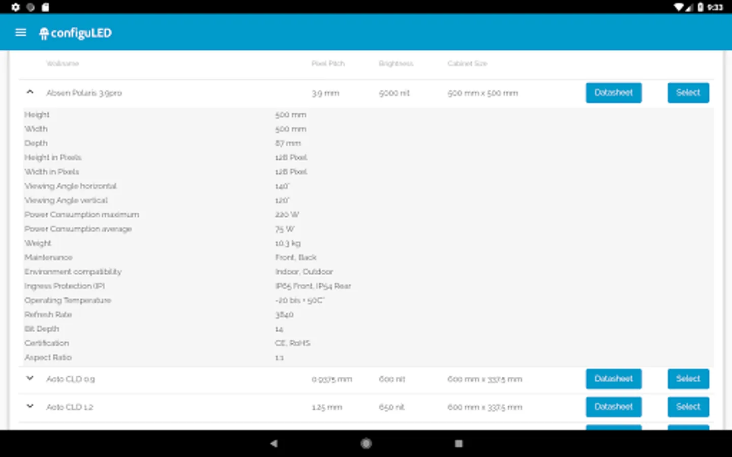Tap the Android recent apps button
732x457 pixels.
tap(459, 443)
